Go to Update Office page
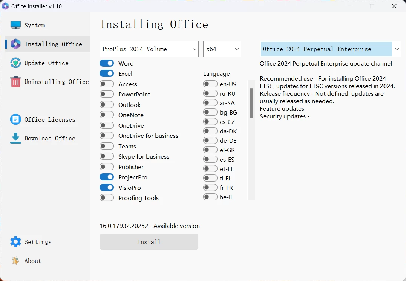This screenshot has width=406, height=281. (47, 63)
